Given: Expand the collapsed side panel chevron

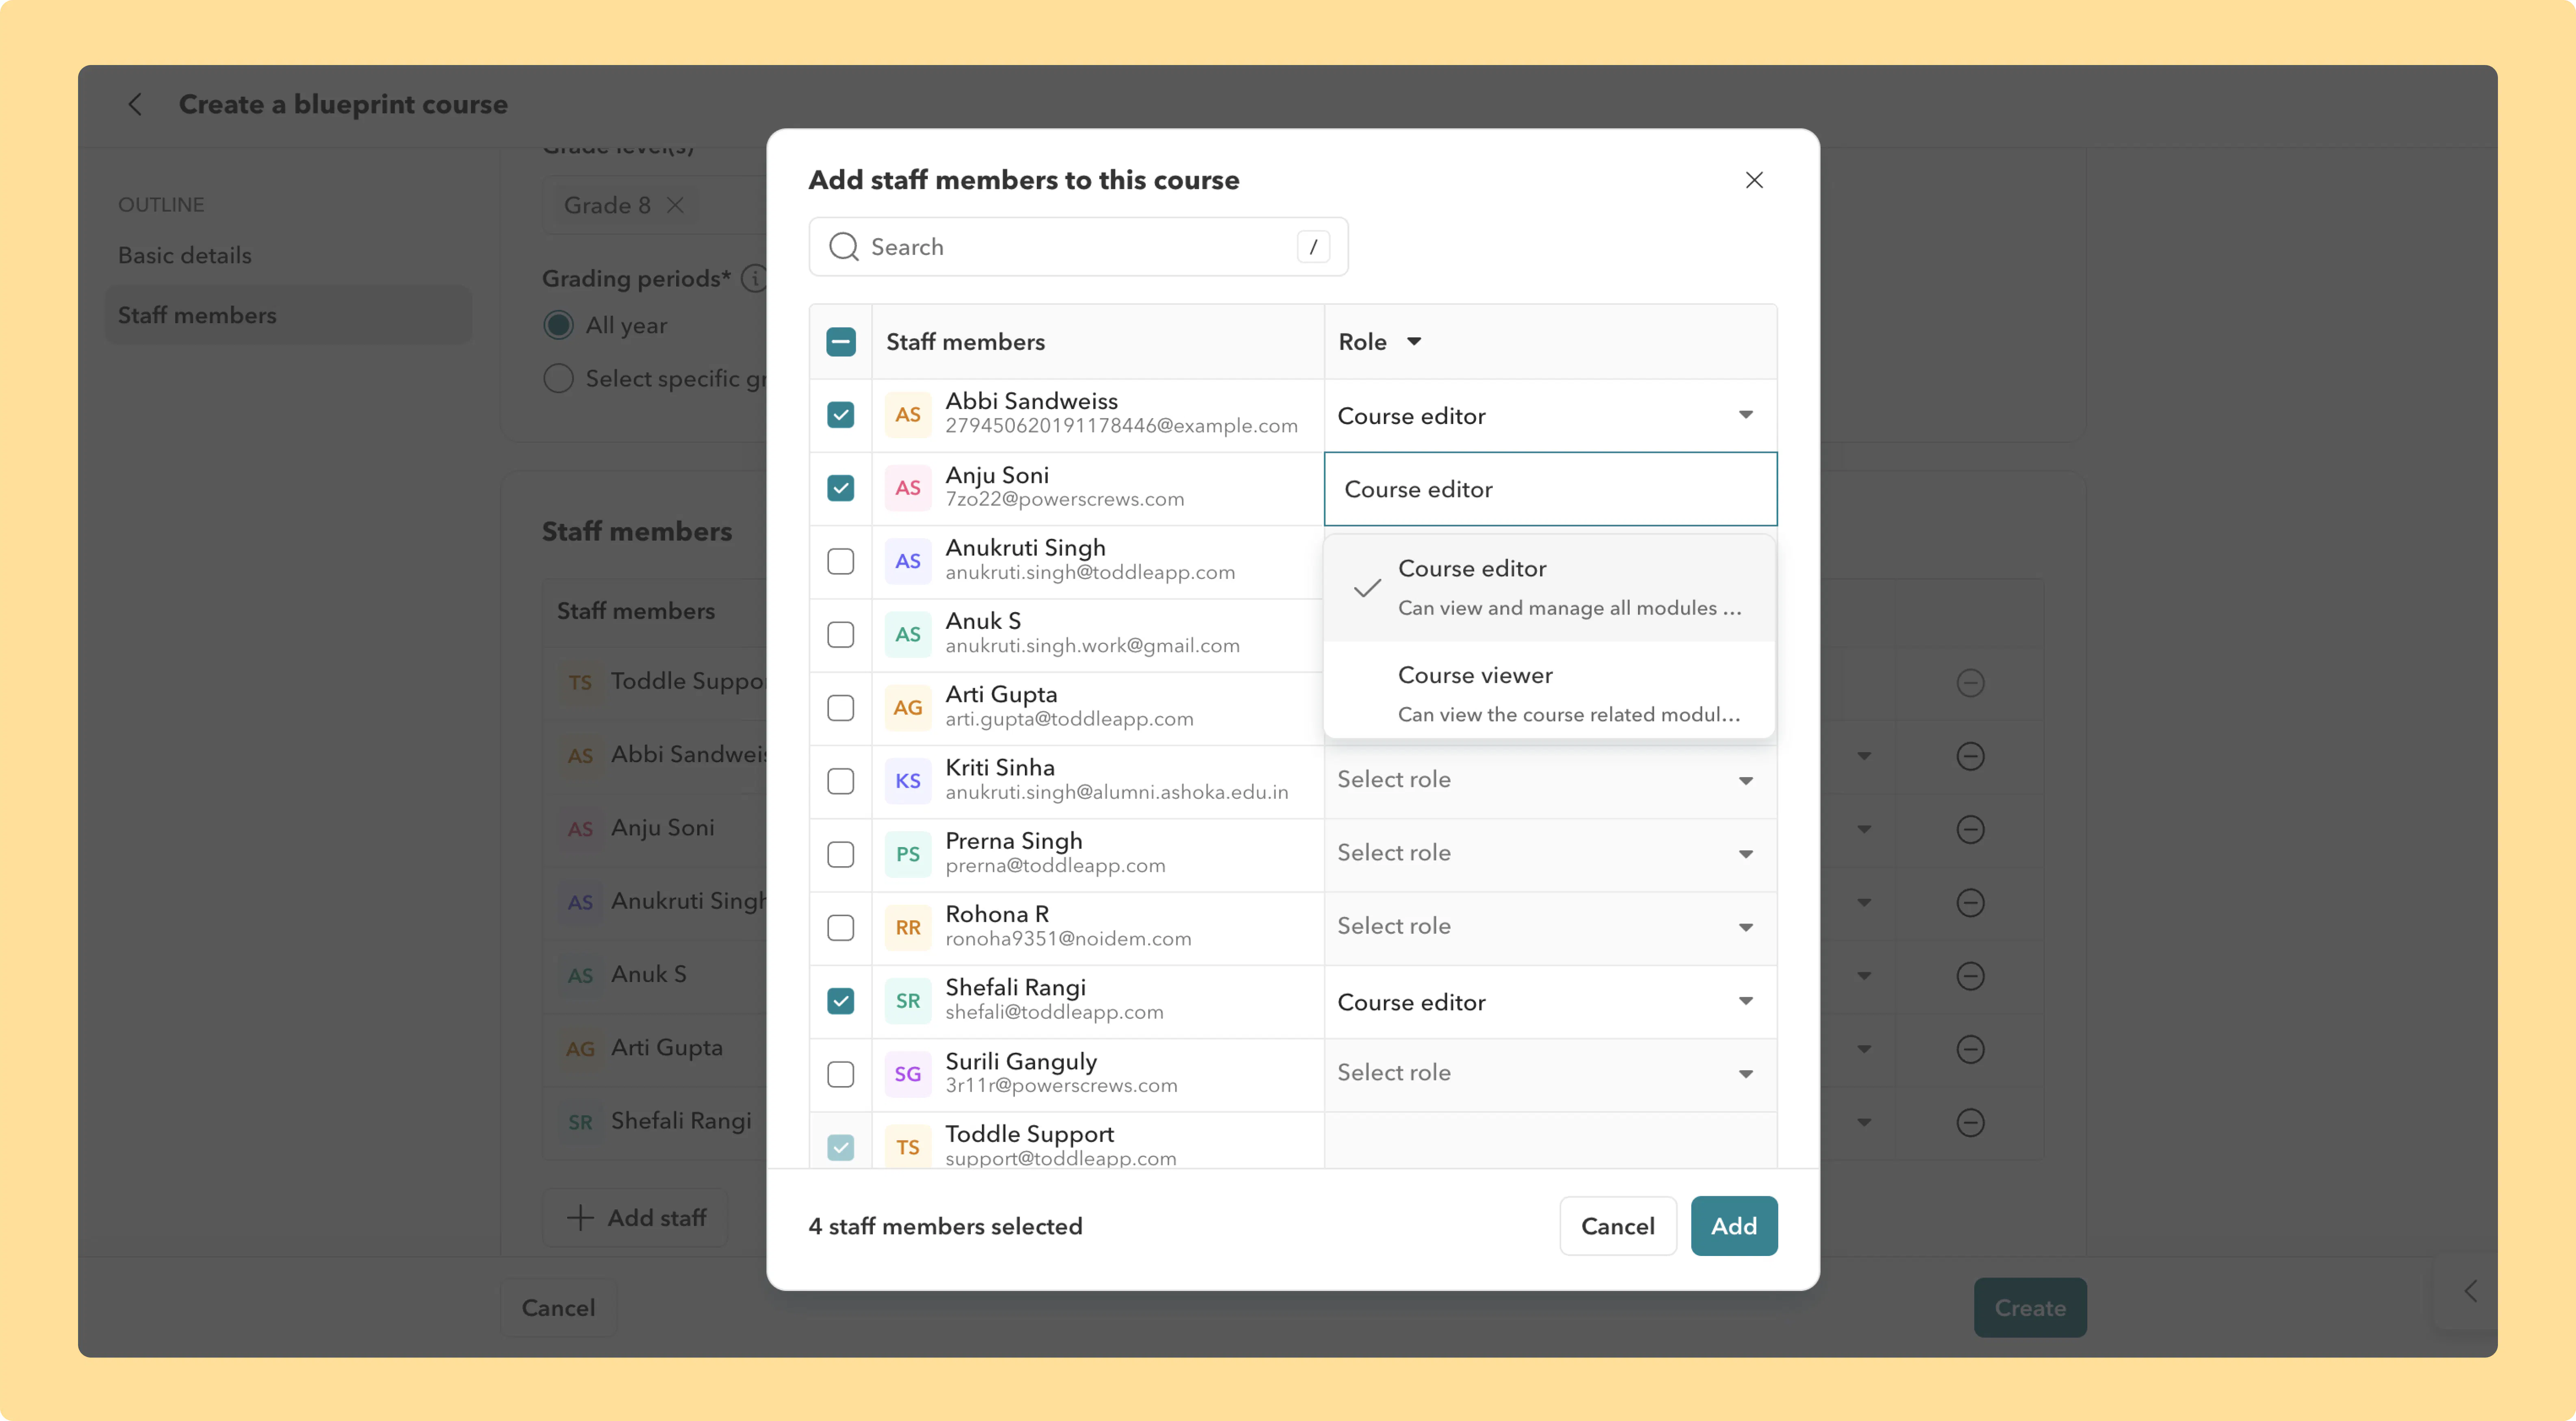Looking at the screenshot, I should [2470, 1291].
